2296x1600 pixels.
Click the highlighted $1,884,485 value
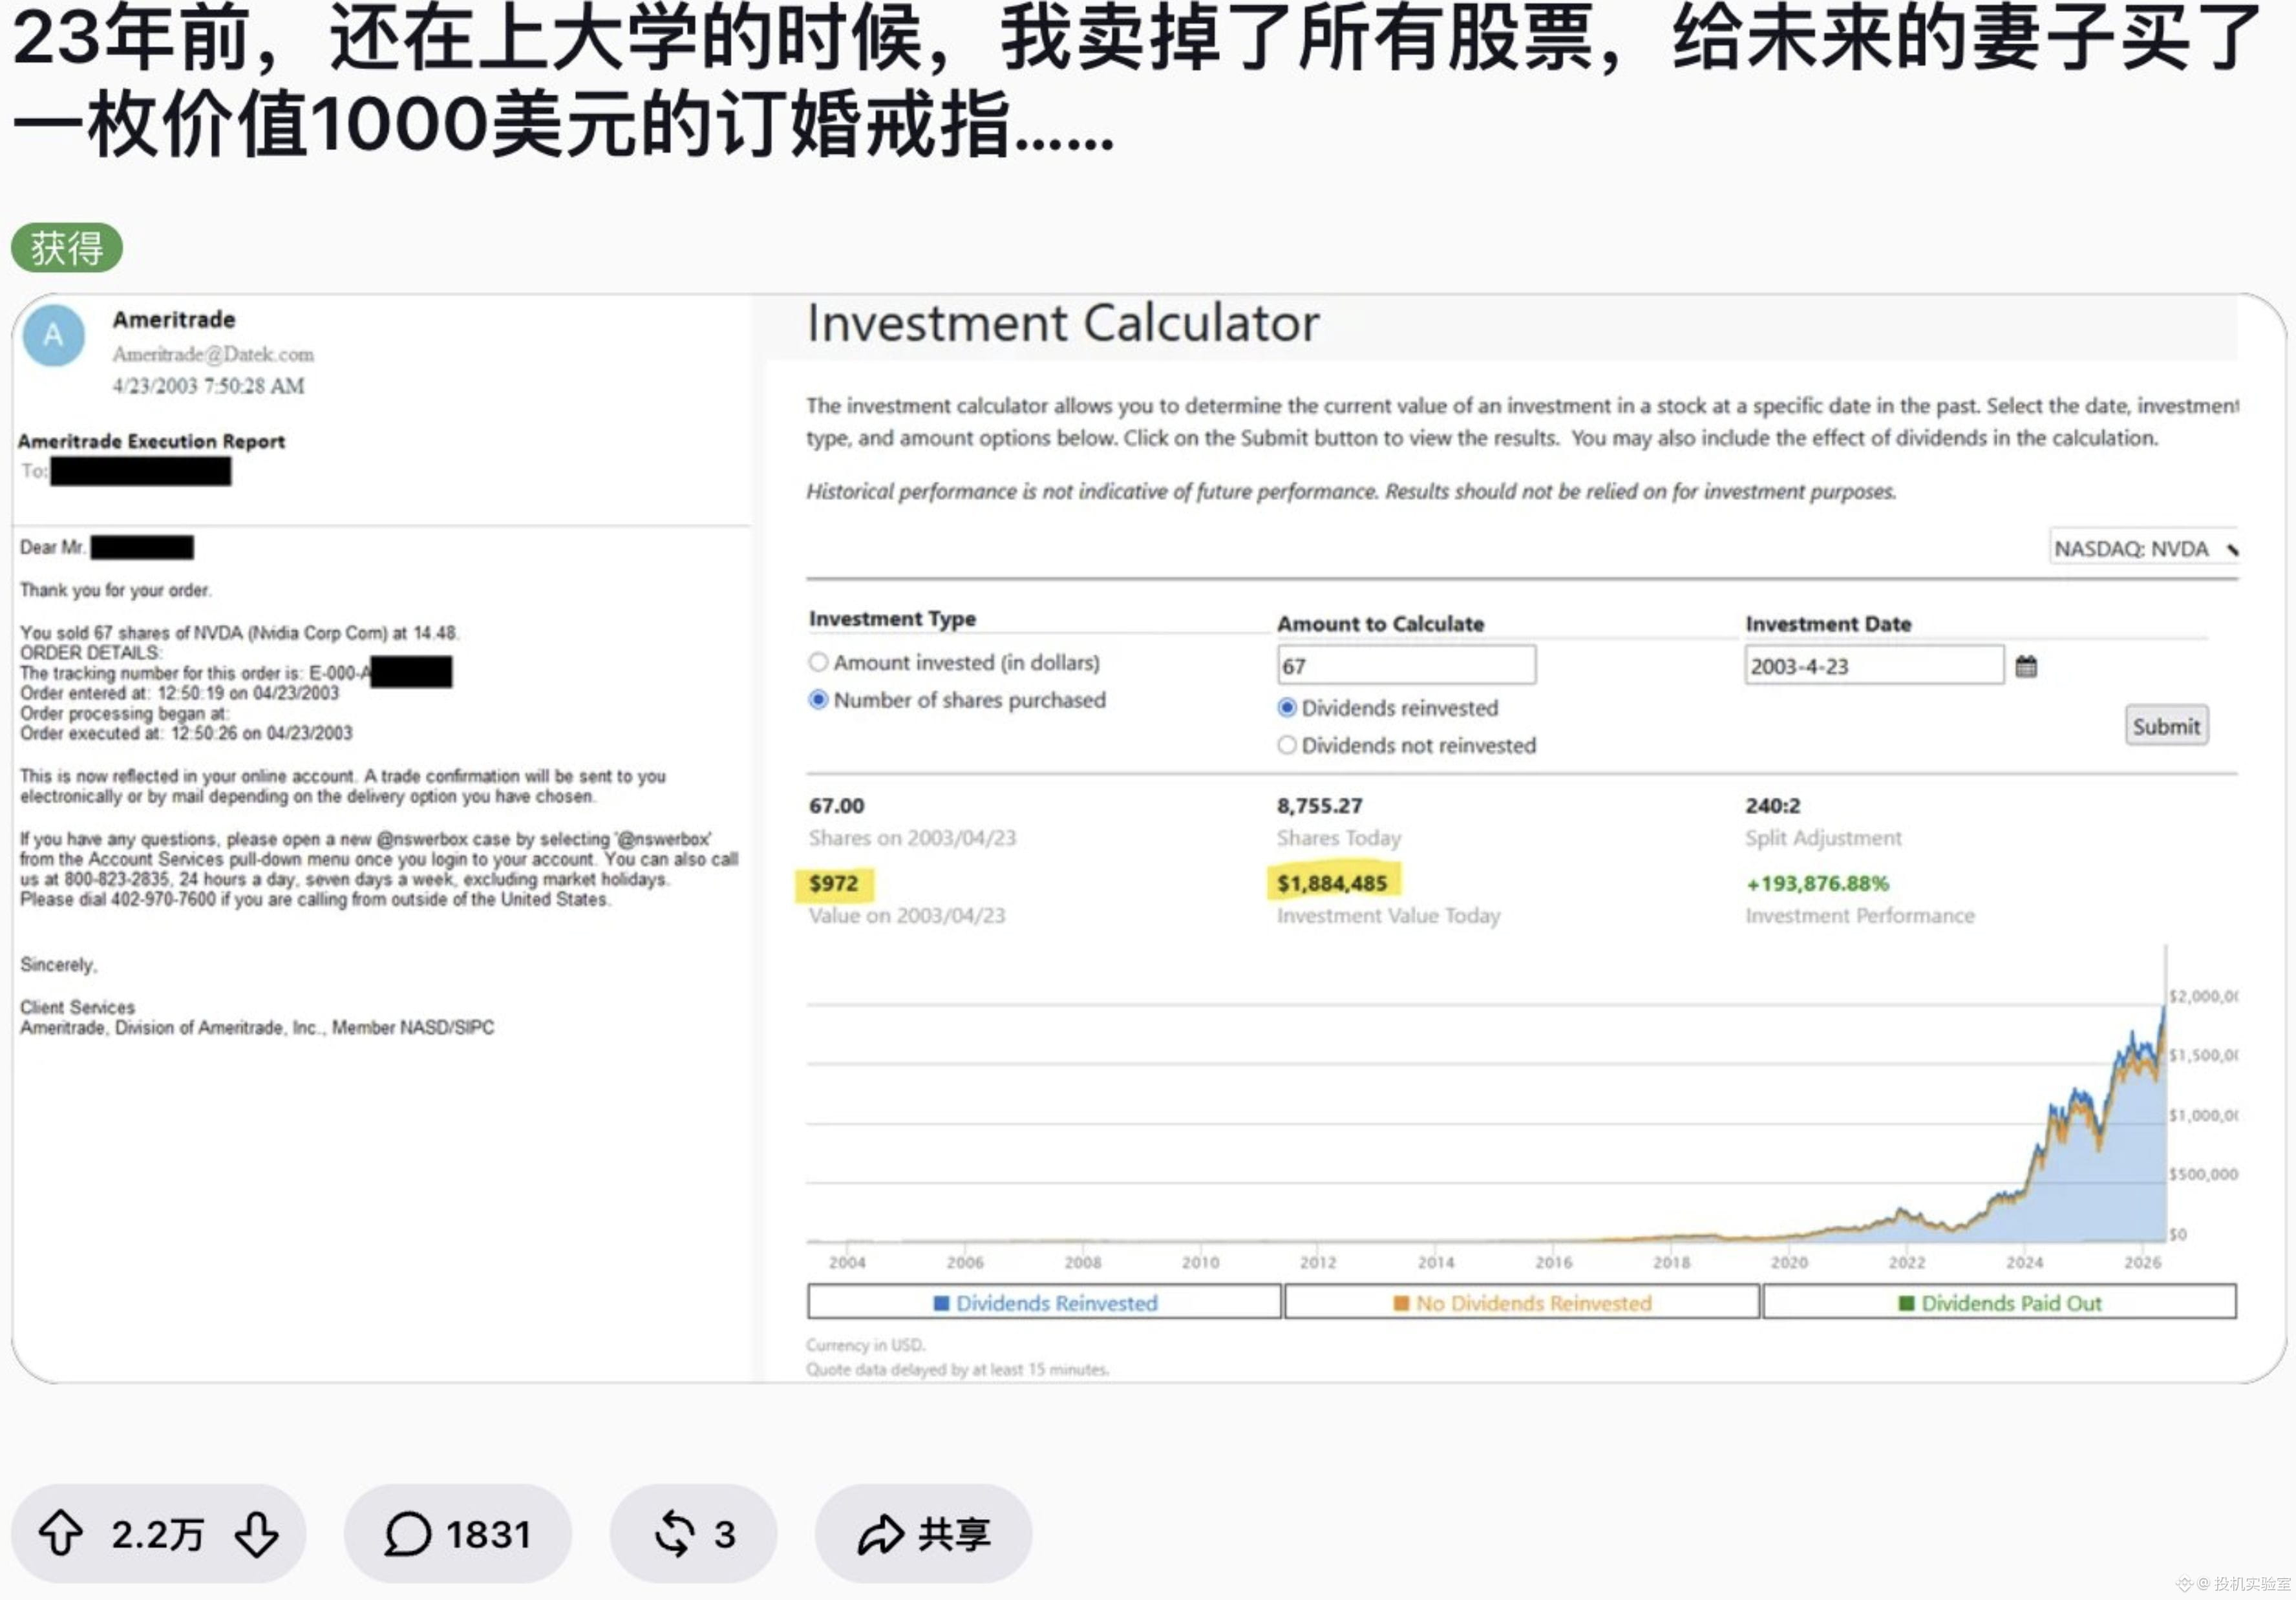click(1332, 884)
